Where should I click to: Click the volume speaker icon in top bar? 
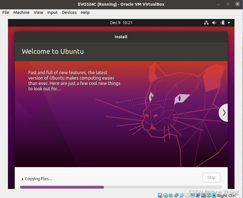[214, 23]
